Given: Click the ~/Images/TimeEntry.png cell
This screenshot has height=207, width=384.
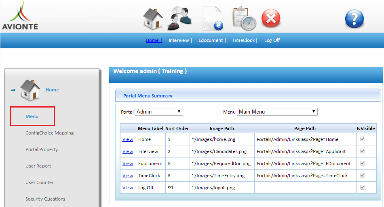Looking at the screenshot, I should [222, 176].
